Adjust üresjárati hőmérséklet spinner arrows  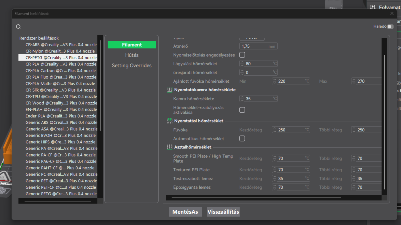coord(242,72)
